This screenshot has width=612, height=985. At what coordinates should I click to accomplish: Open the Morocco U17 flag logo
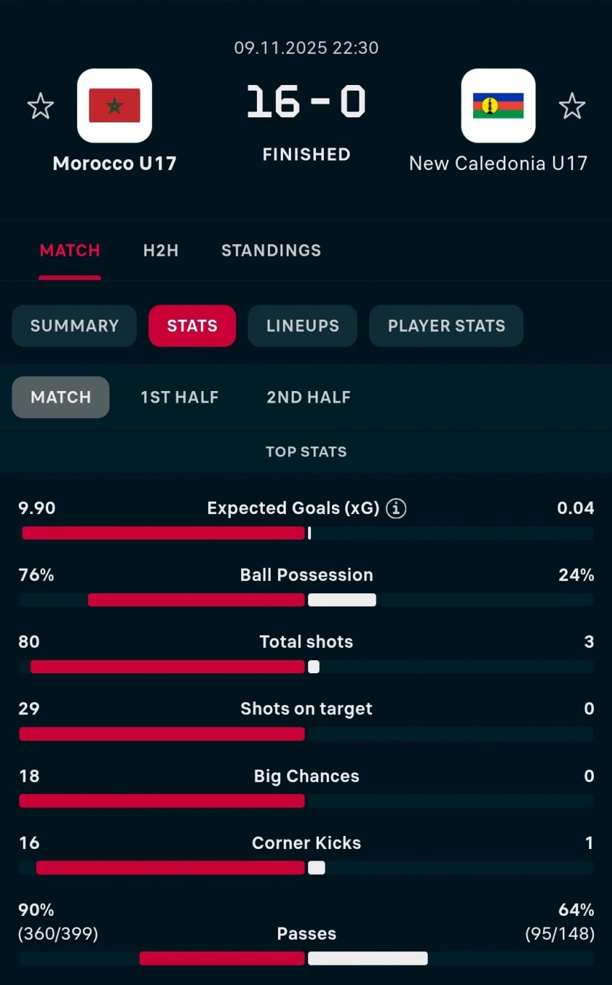point(114,106)
